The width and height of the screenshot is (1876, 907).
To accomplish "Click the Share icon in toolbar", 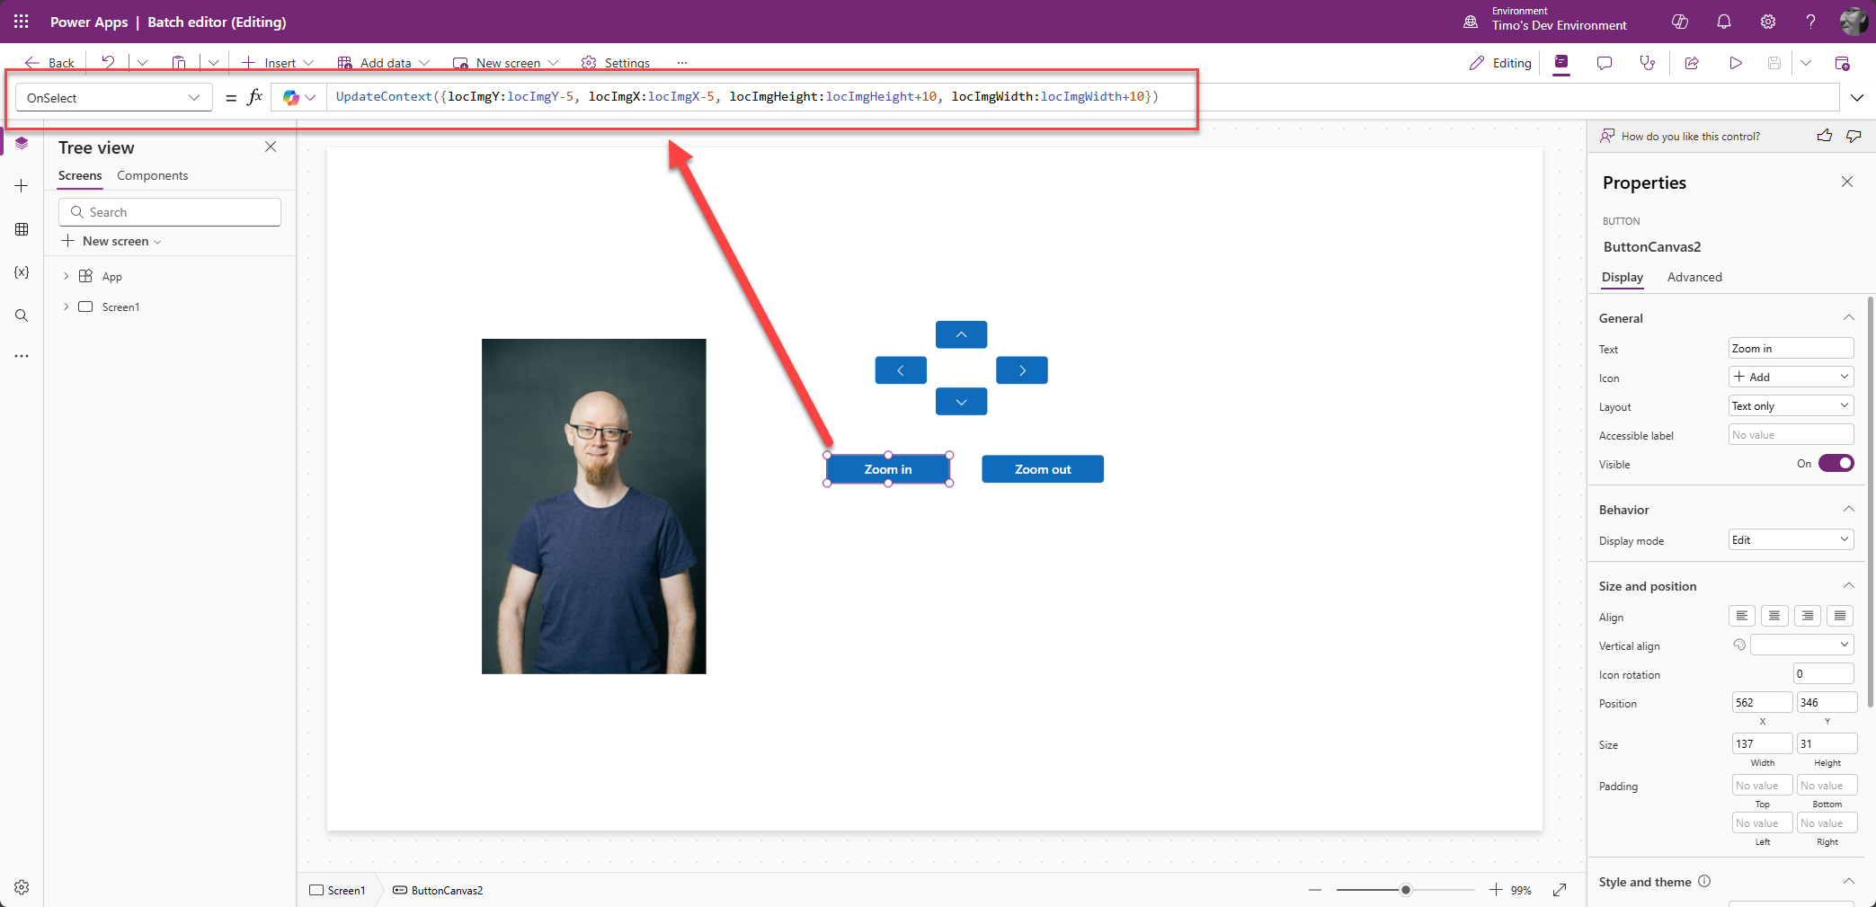I will pyautogui.click(x=1691, y=63).
